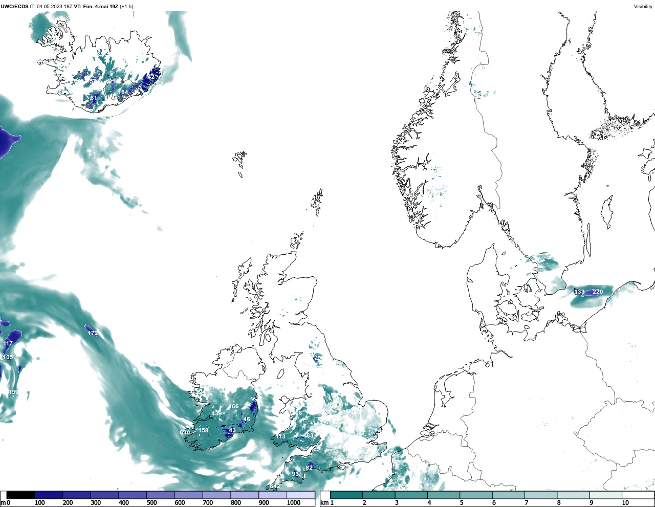Click the '117' value near left edge

pyautogui.click(x=8, y=343)
